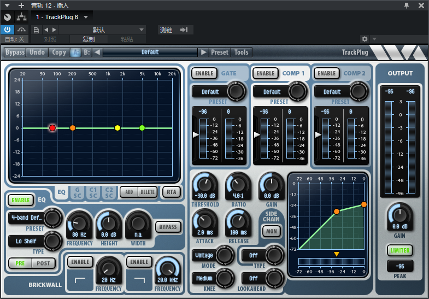Open the gear settings icon
The image size is (429, 299).
click(x=365, y=39)
